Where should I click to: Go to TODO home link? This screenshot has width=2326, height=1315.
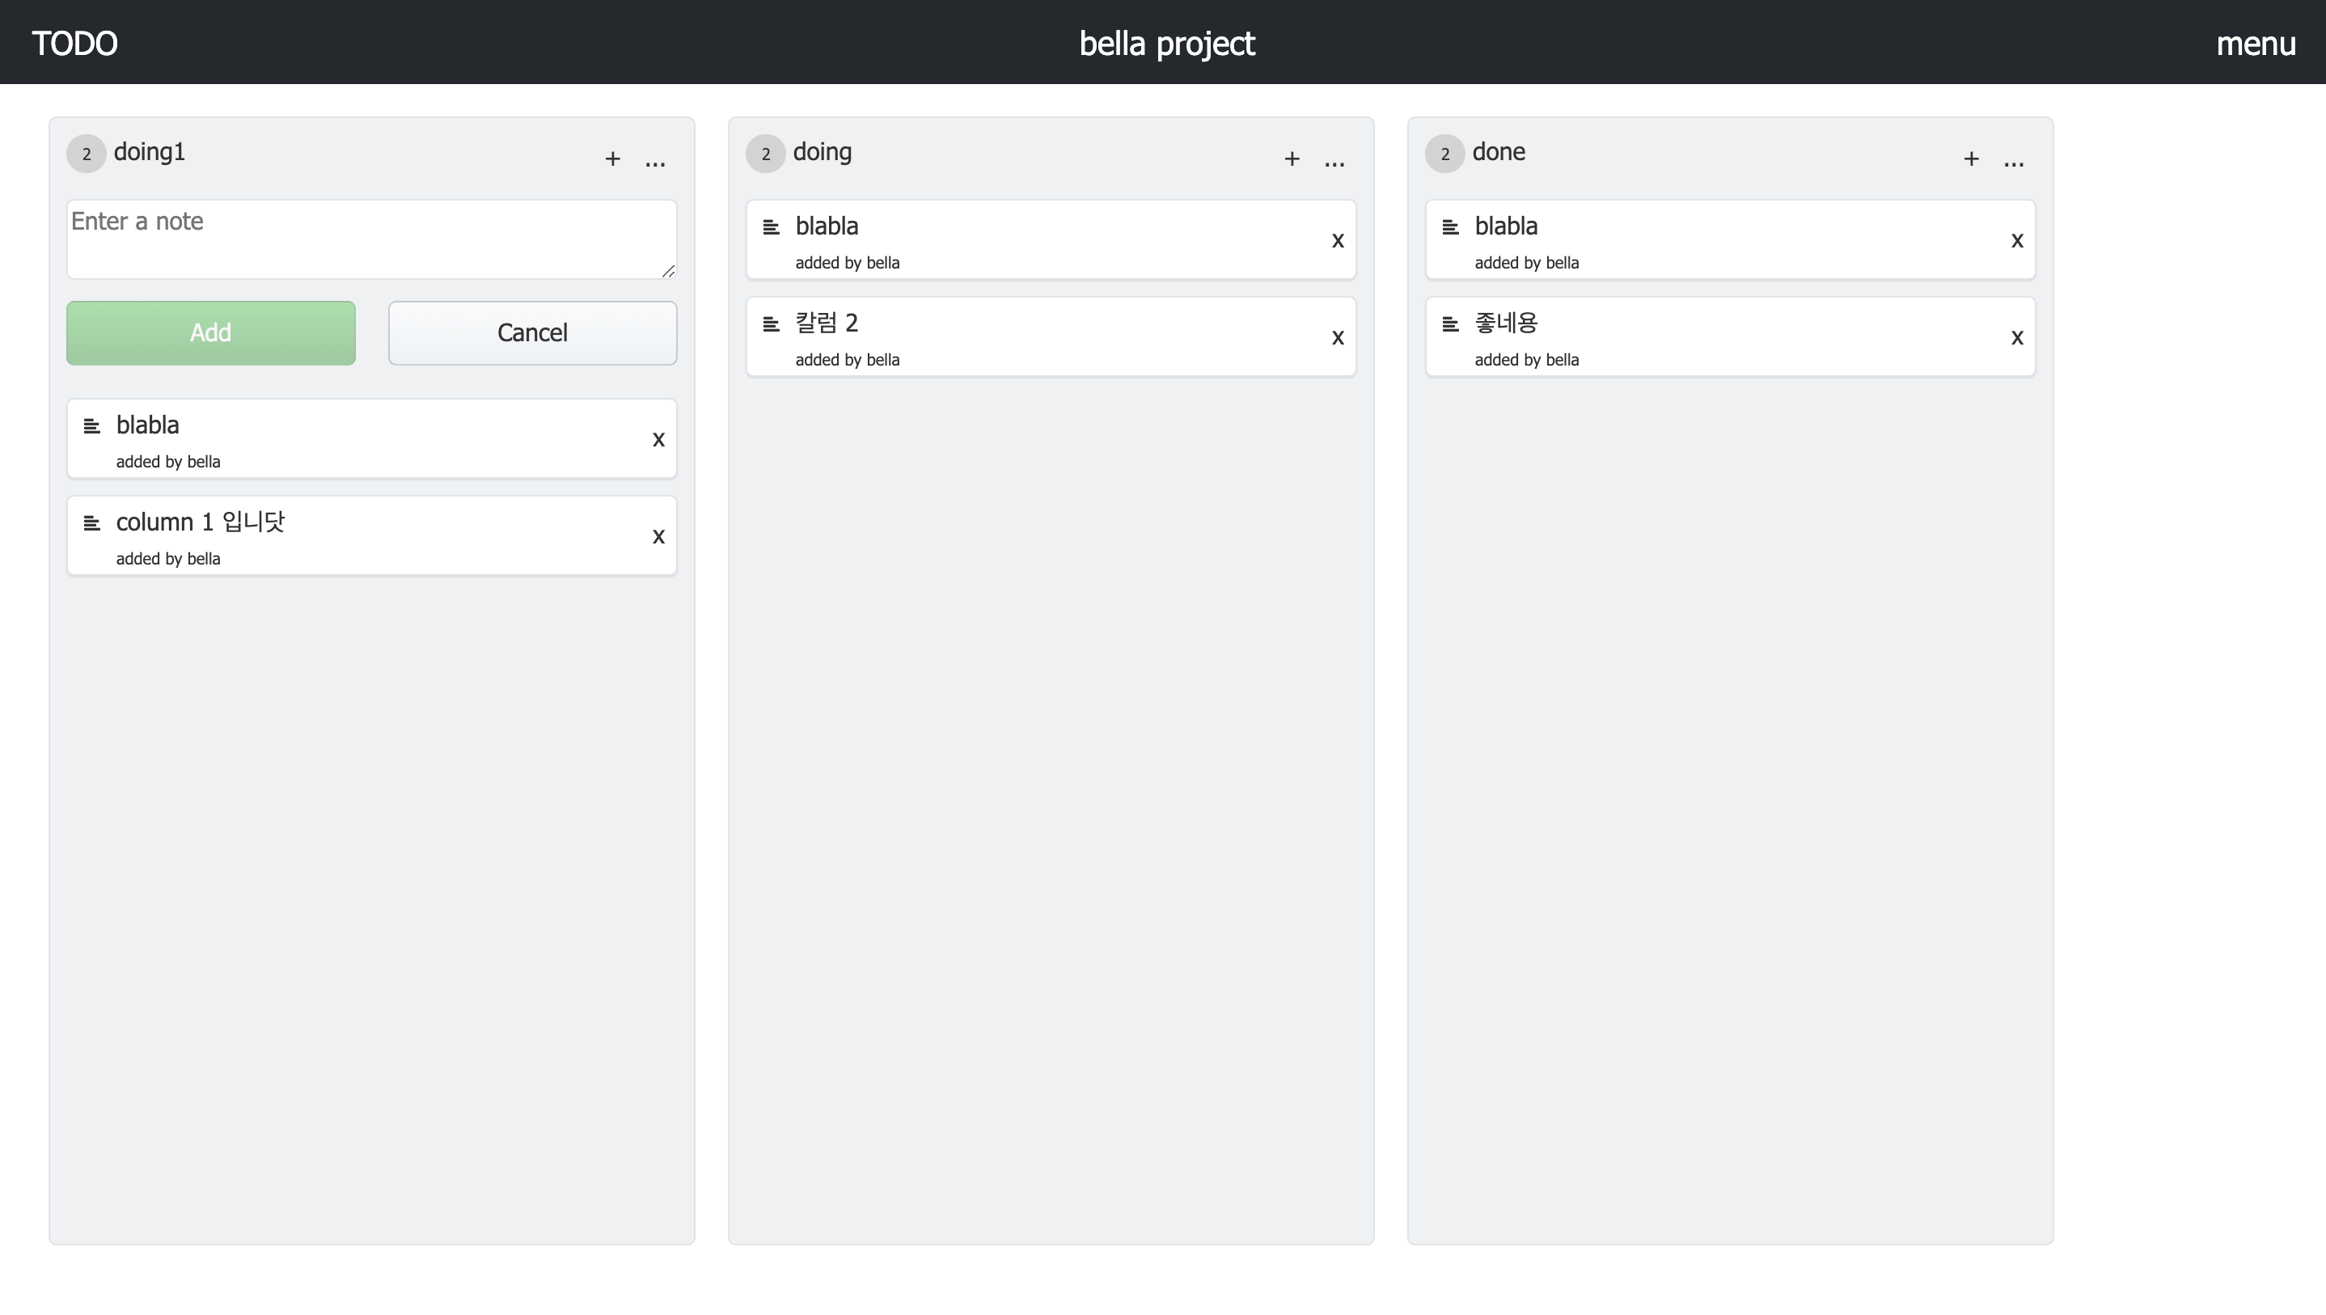tap(75, 44)
